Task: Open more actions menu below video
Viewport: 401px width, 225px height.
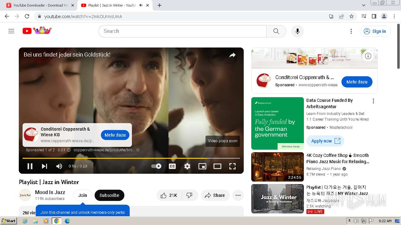Action: coord(238,195)
